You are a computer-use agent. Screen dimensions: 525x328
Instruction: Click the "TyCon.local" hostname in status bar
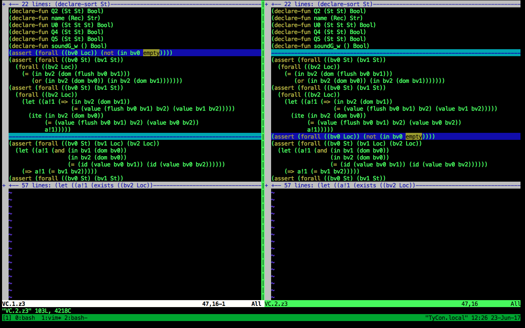coord(446,318)
